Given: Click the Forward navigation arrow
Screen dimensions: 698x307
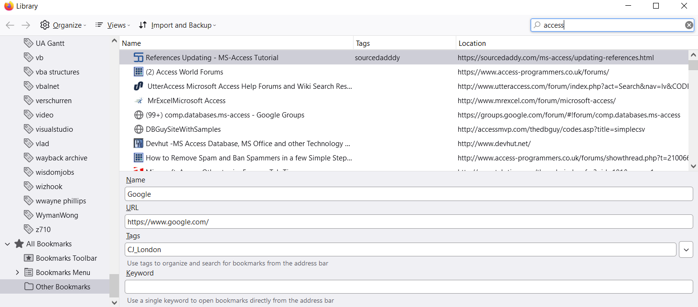Looking at the screenshot, I should click(26, 25).
